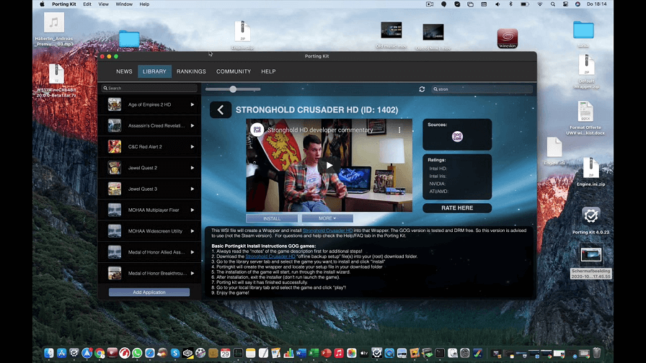Click the GOG channel logo on the video
646x363 pixels.
click(257, 130)
